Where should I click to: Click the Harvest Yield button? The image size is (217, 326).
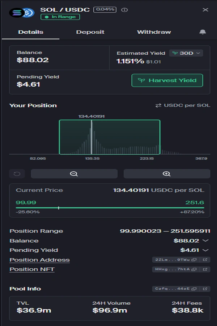click(167, 80)
